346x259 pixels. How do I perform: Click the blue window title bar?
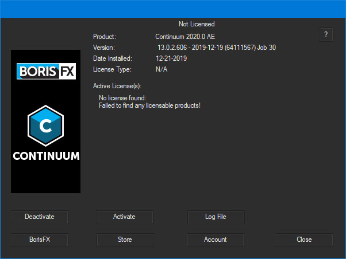172,9
